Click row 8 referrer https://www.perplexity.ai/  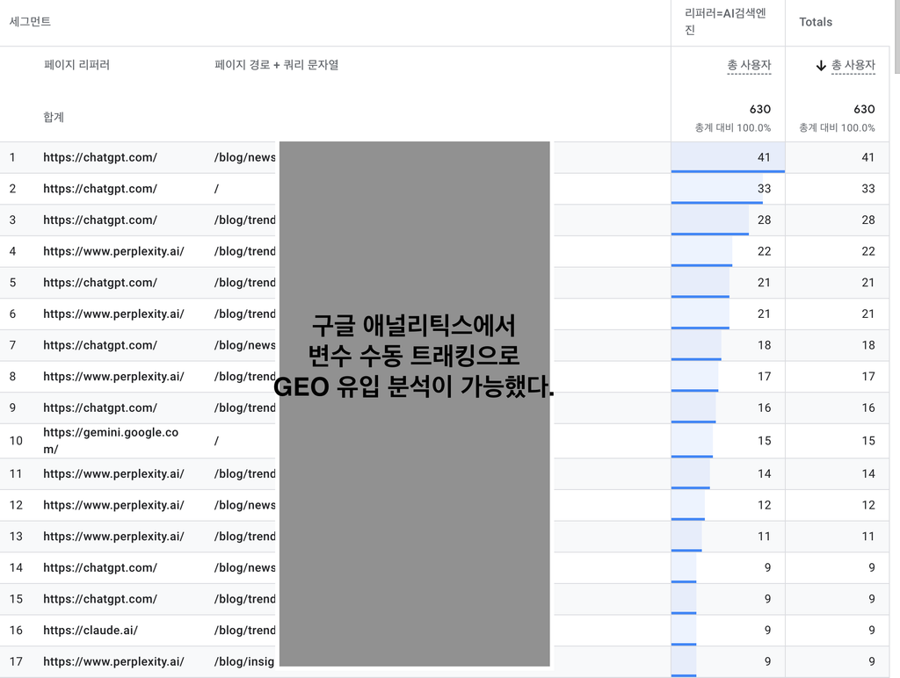coord(113,376)
